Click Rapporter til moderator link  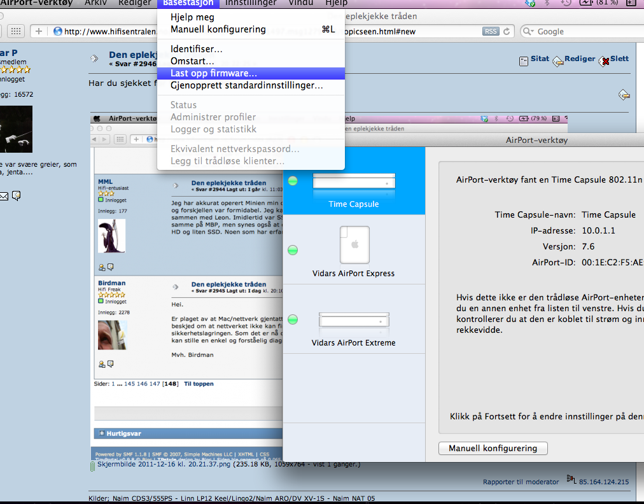[521, 482]
